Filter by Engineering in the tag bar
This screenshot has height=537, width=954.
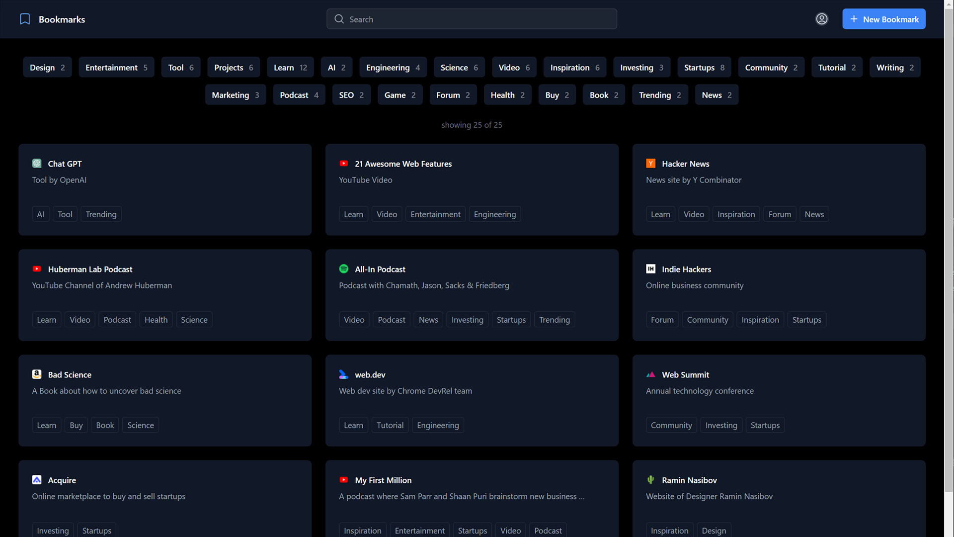(393, 67)
